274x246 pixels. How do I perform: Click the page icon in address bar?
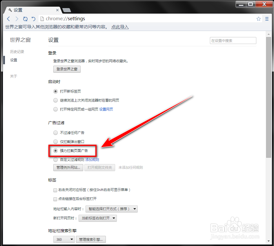tap(42, 19)
